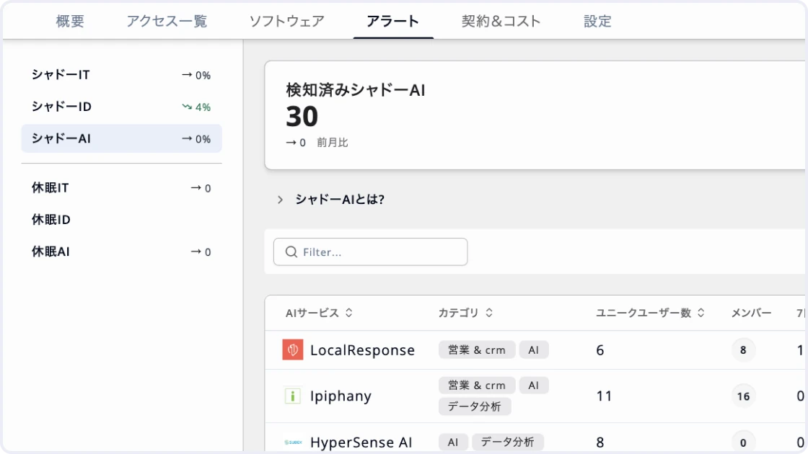Open the 設定 tab
This screenshot has width=808, height=454.
[x=597, y=21]
